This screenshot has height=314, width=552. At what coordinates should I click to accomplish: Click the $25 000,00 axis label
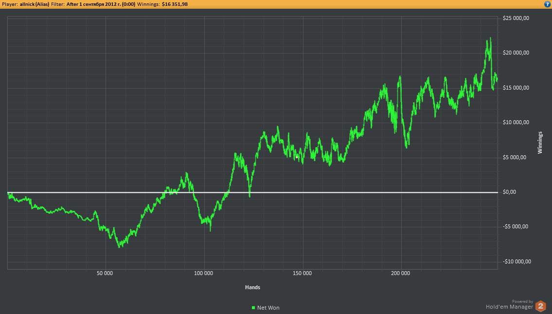pos(516,18)
